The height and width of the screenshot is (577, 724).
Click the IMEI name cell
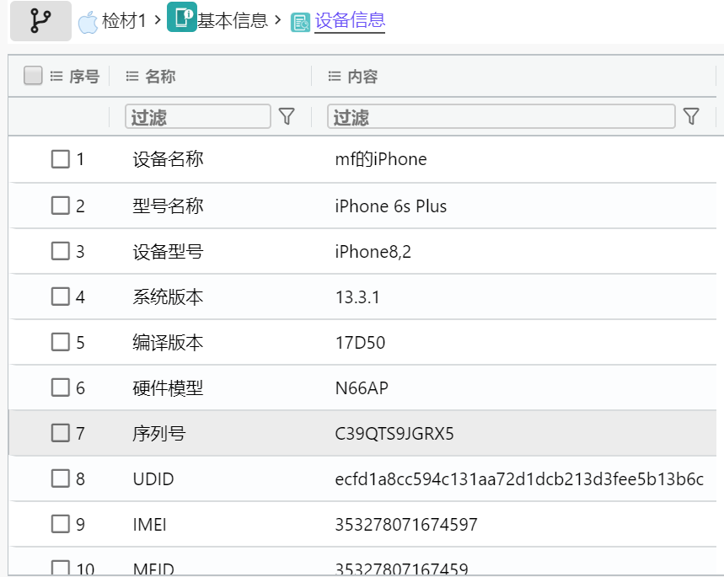click(x=149, y=525)
